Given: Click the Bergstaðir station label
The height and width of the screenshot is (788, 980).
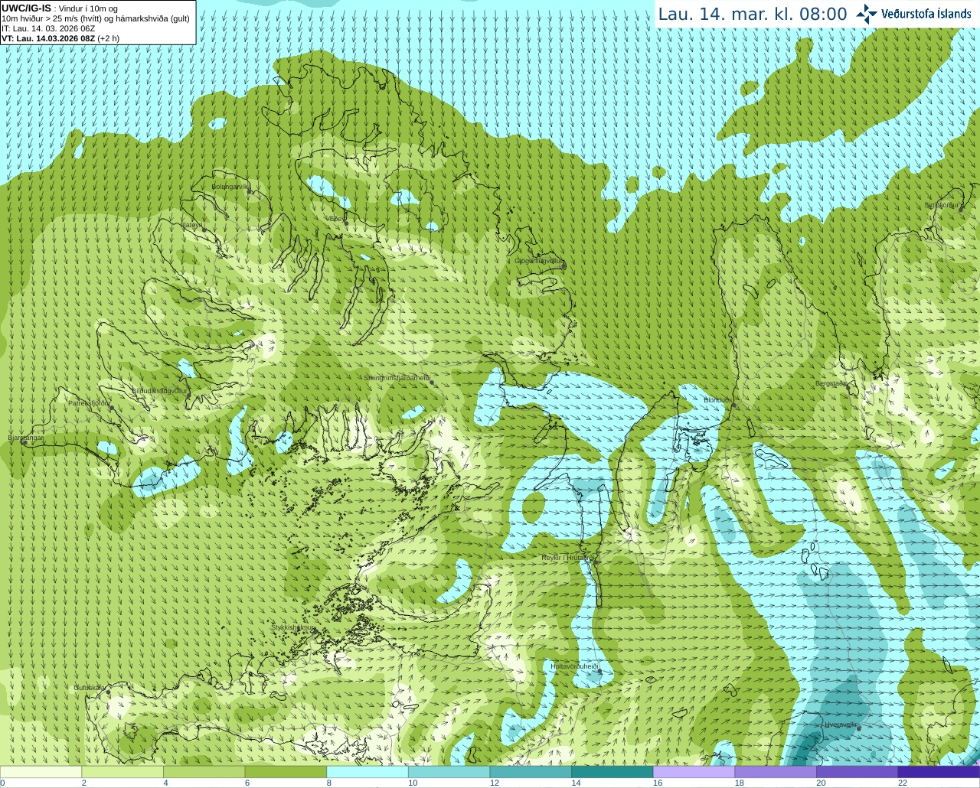Looking at the screenshot, I should coord(831,383).
